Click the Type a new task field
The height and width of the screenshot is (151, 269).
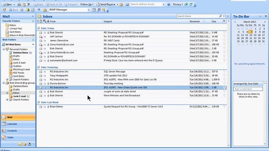(248, 89)
